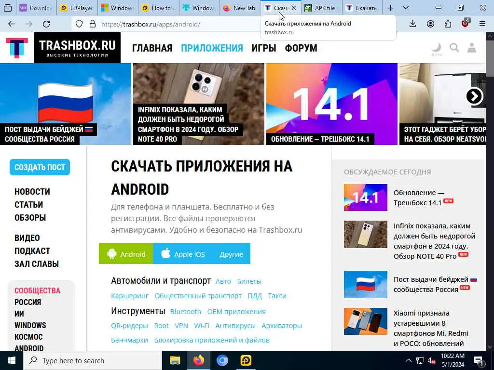Switch to the Downloads browser tab
The height and width of the screenshot is (370, 494).
click(x=36, y=8)
